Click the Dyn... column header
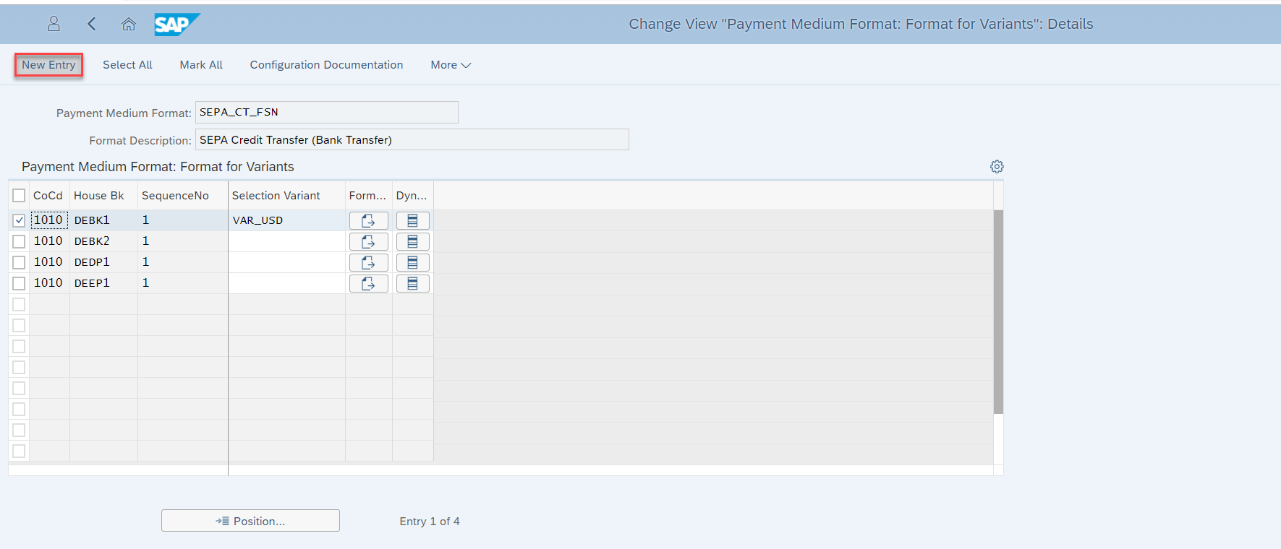 point(412,196)
